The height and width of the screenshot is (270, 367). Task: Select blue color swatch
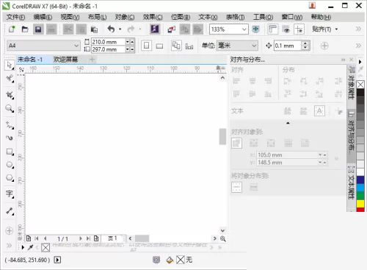click(360, 180)
